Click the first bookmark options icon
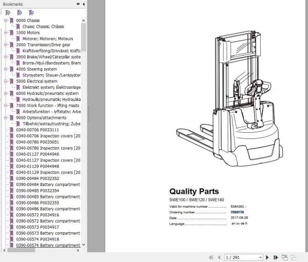This screenshot has height=262, width=308. (x=8, y=13)
